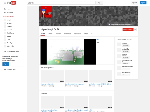The image size is (150, 112).
Task: Click the Music category icon
Action: [x=5, y=20]
